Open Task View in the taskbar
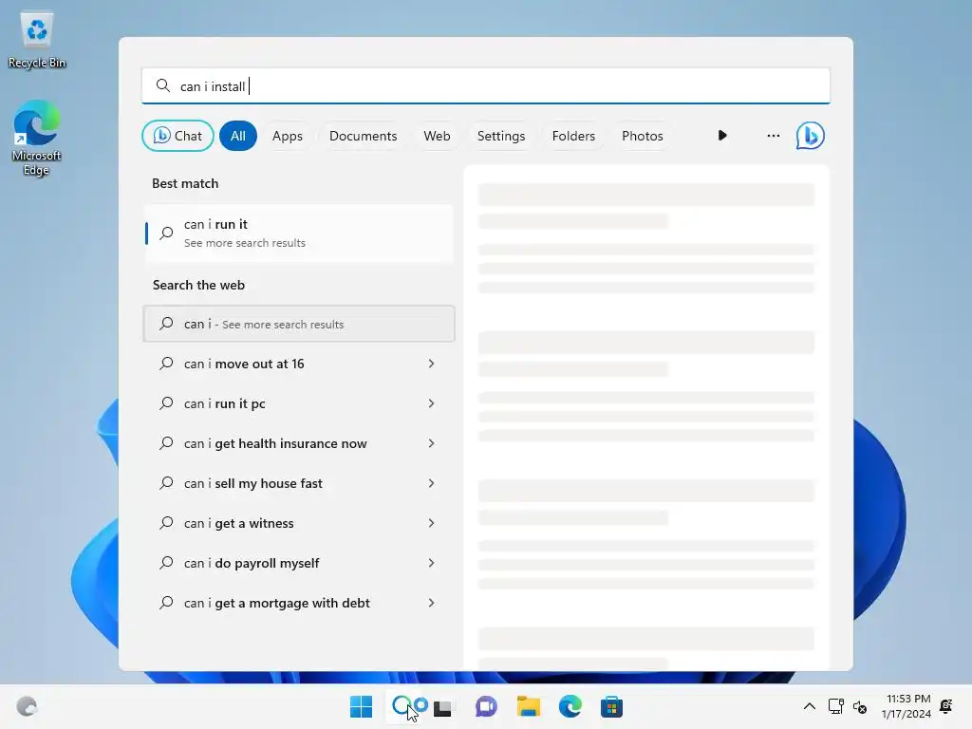 pos(442,706)
